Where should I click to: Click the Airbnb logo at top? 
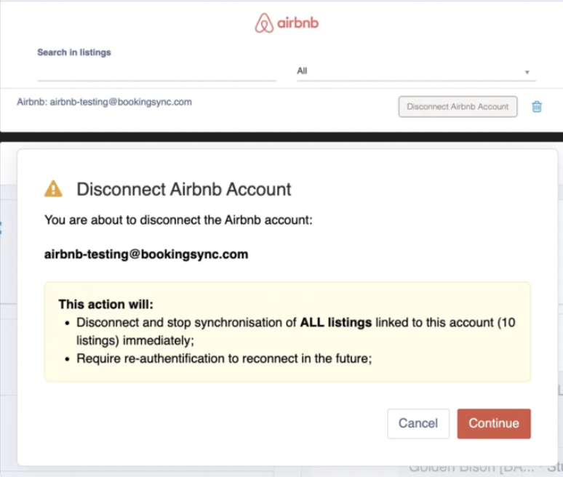pyautogui.click(x=287, y=23)
